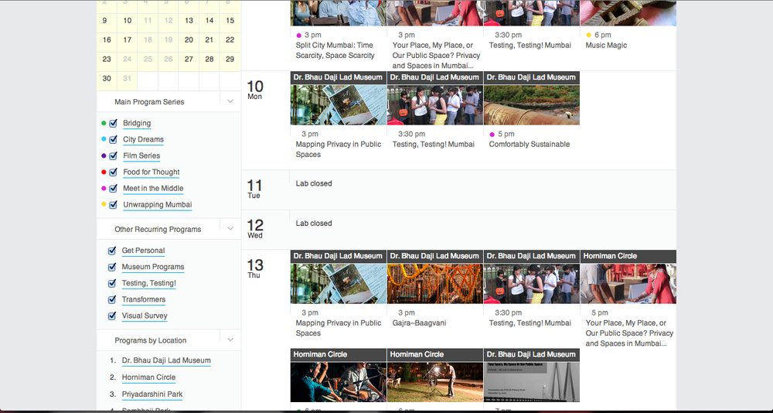
Task: Open the bridge presentation slide thumbnail
Action: [532, 382]
